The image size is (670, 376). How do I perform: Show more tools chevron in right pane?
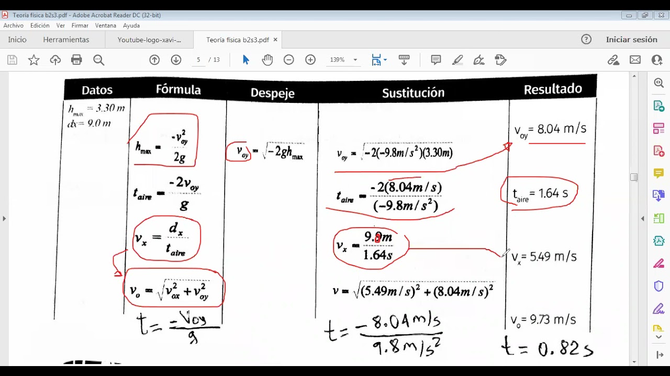coord(658,337)
